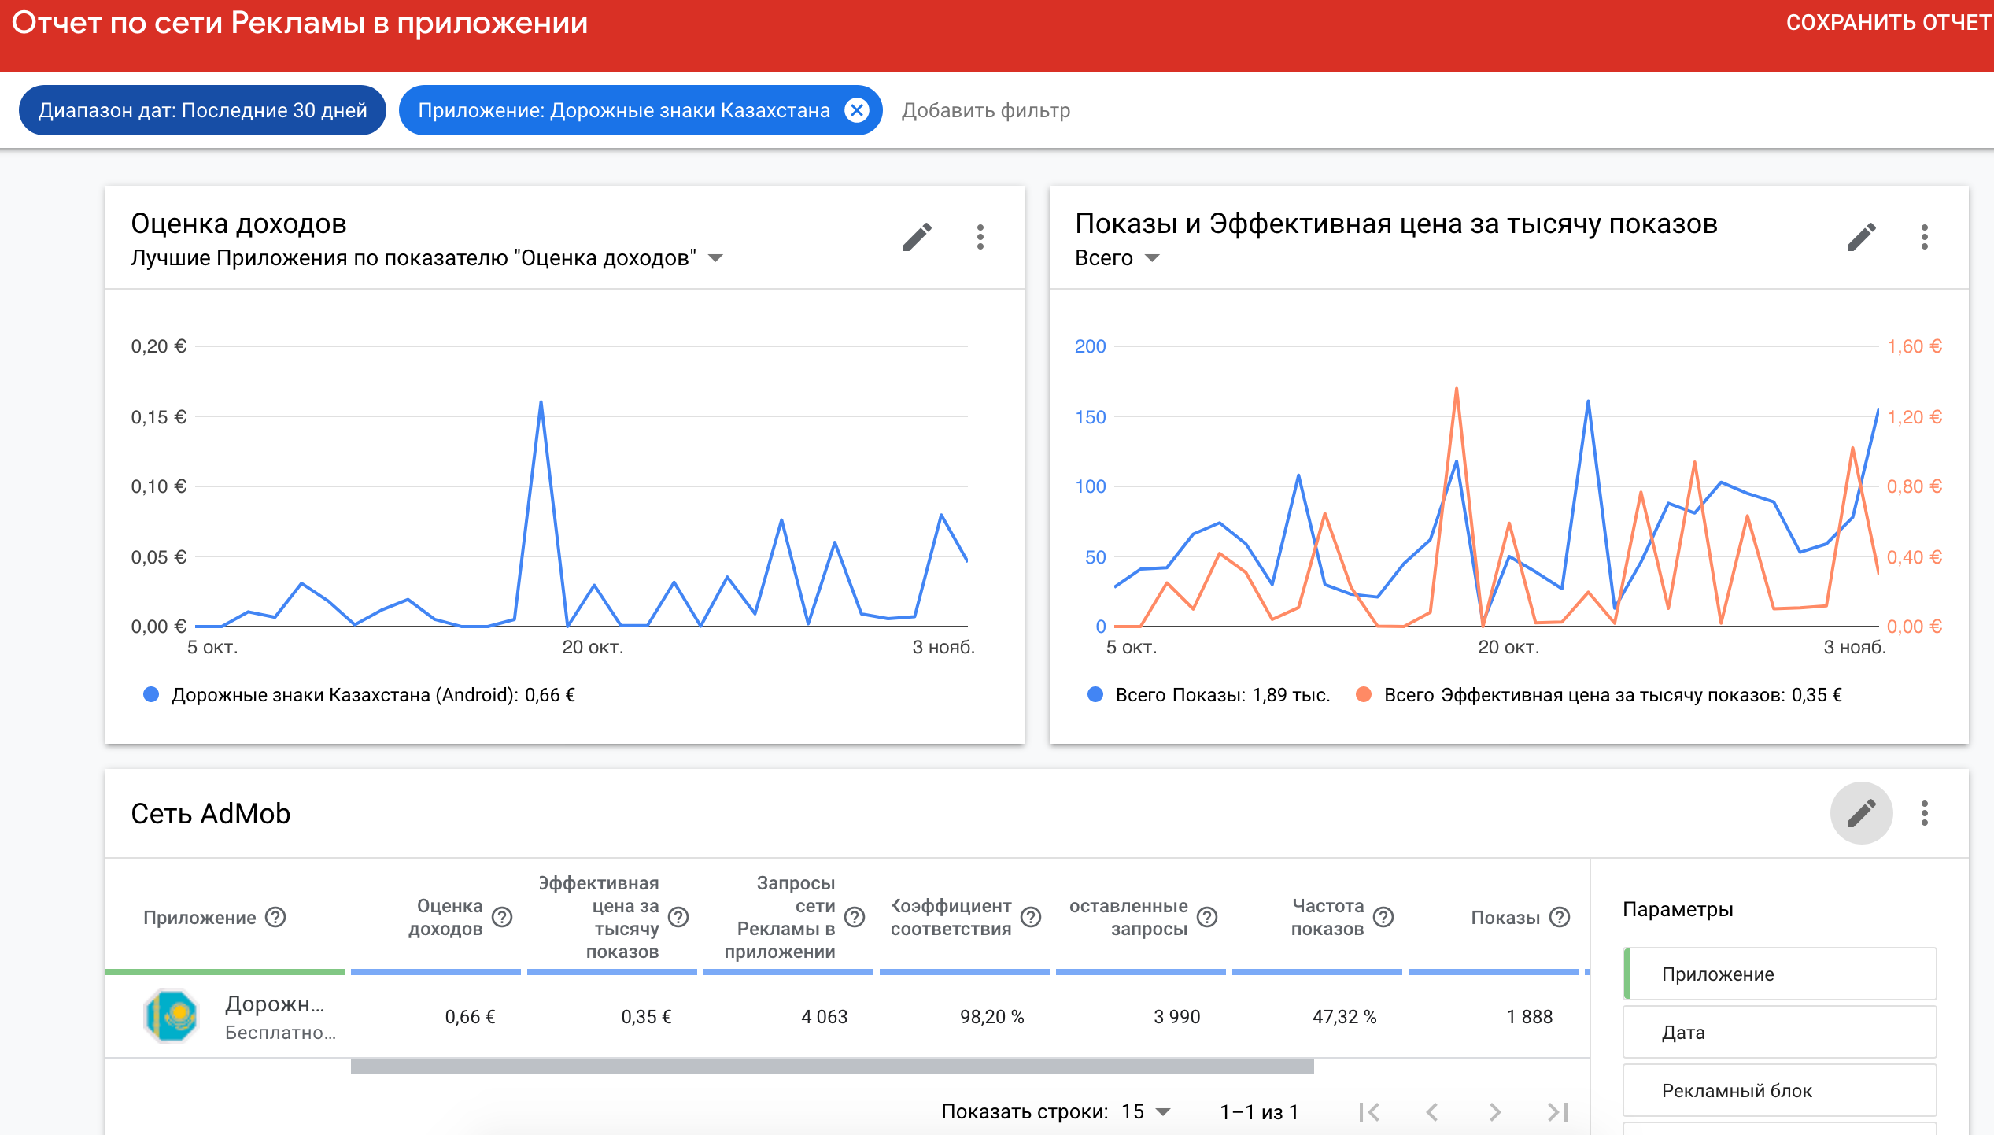The width and height of the screenshot is (1994, 1135).
Task: Sort by Коэффициент соответствия header
Action: pyautogui.click(x=951, y=918)
